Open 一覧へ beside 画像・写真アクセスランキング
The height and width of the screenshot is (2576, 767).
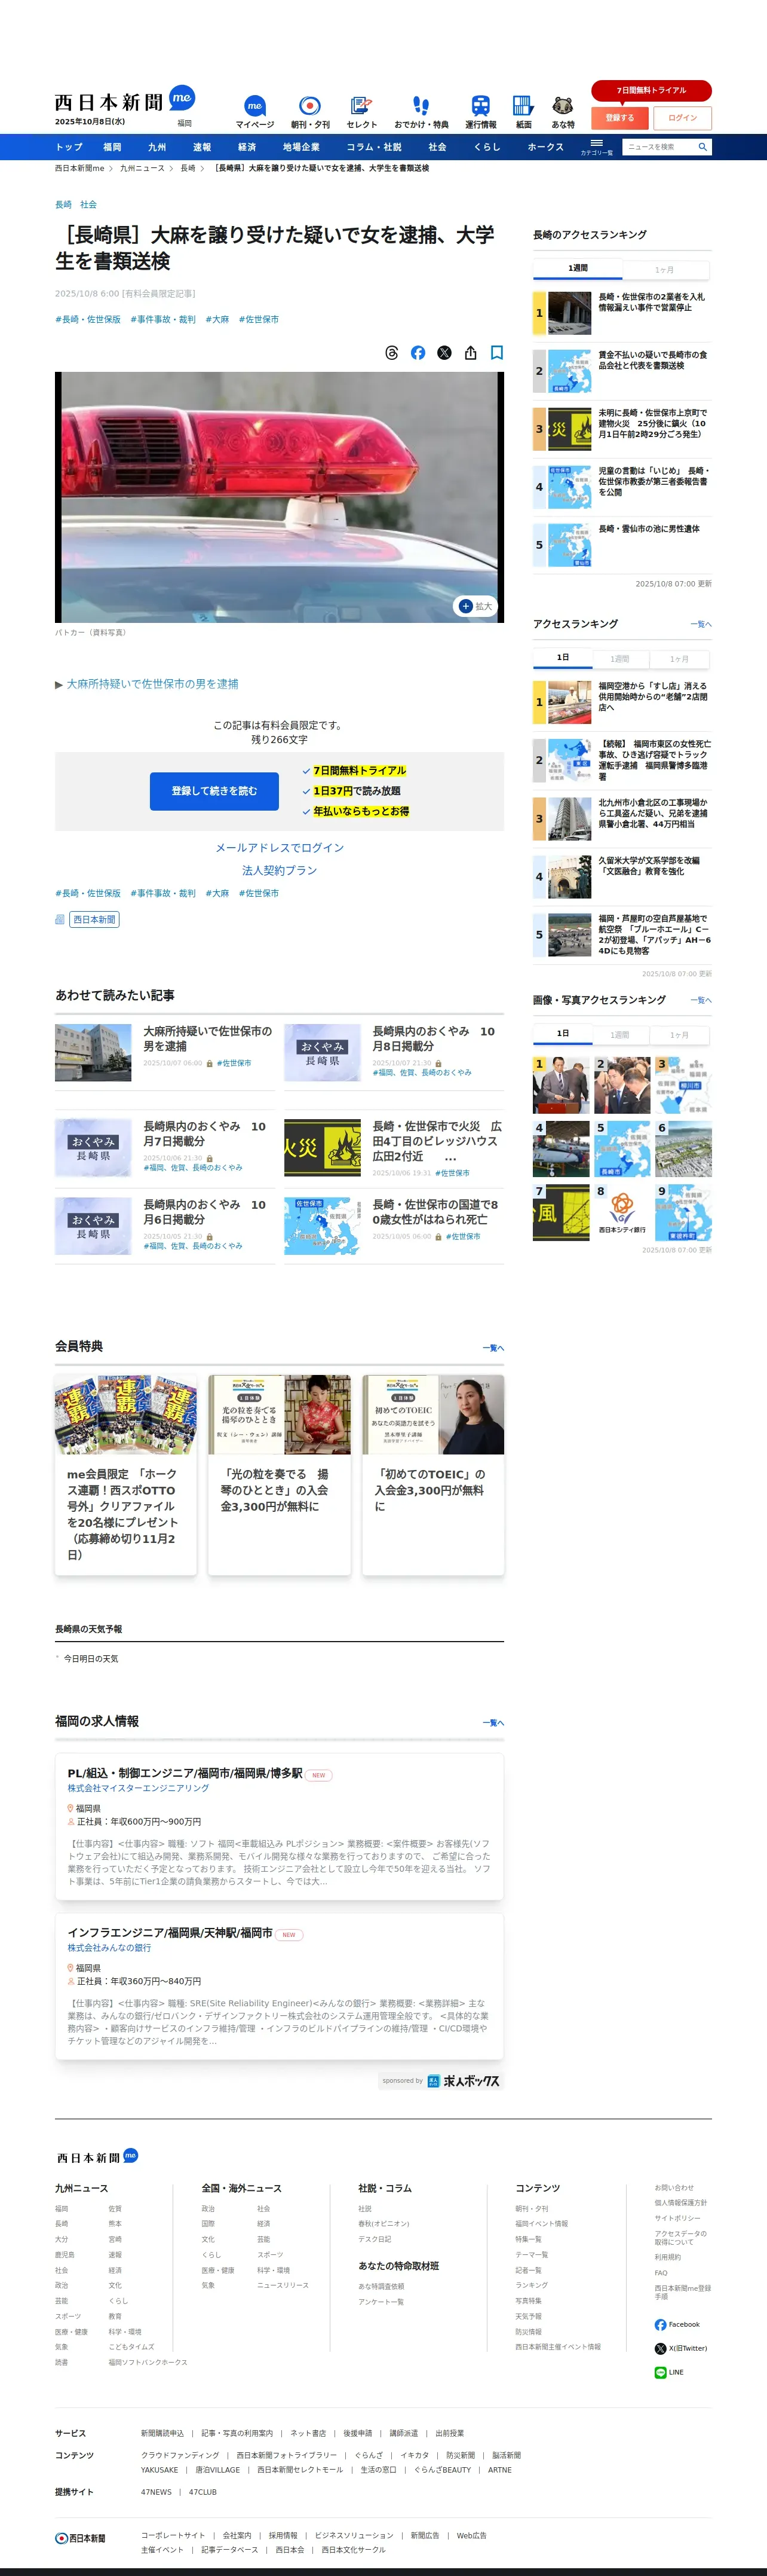(x=701, y=1000)
